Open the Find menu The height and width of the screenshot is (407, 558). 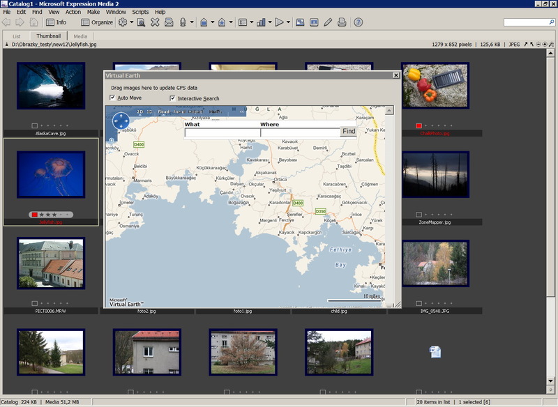pyautogui.click(x=37, y=12)
